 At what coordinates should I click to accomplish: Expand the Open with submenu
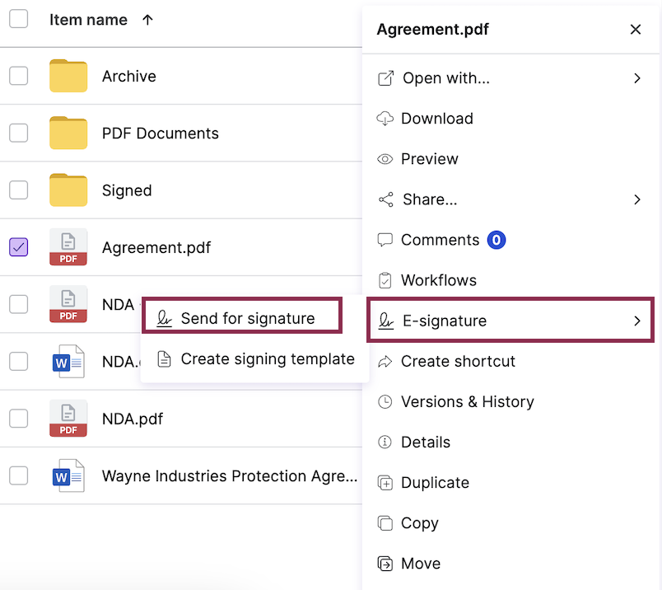[636, 78]
